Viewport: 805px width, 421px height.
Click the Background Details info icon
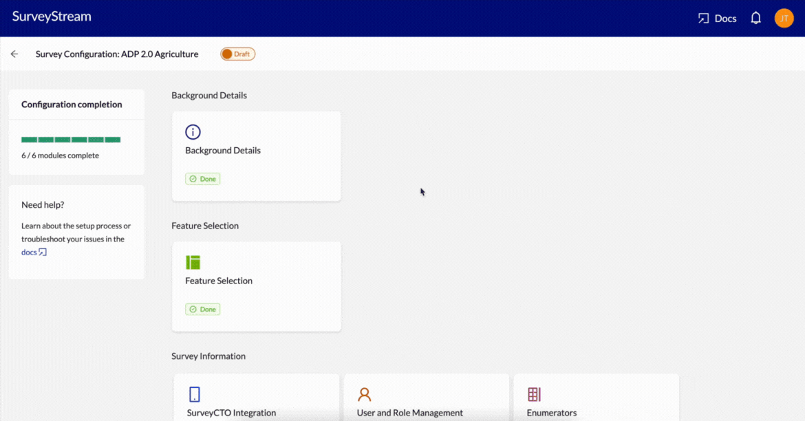(x=193, y=132)
